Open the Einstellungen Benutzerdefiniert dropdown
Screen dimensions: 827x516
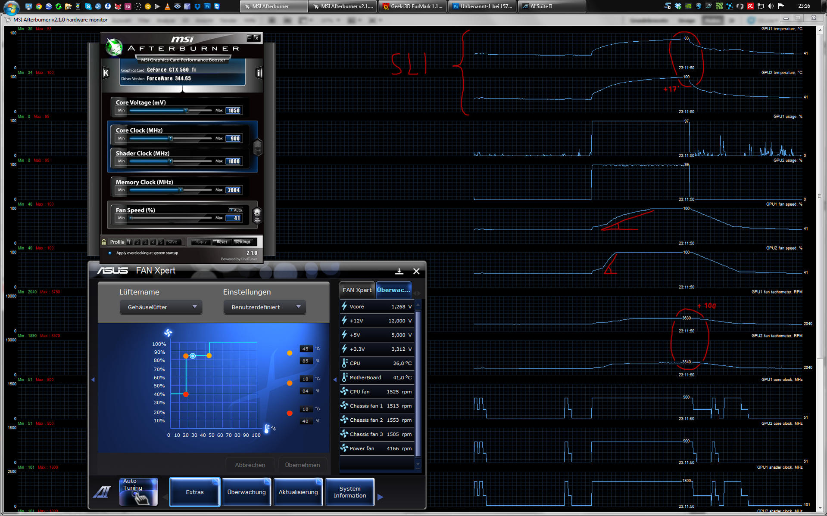265,307
